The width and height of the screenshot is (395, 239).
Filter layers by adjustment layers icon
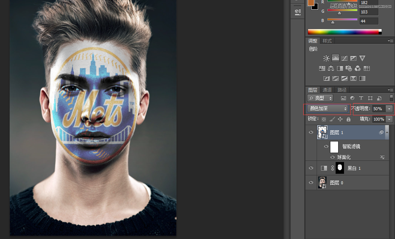coord(352,98)
